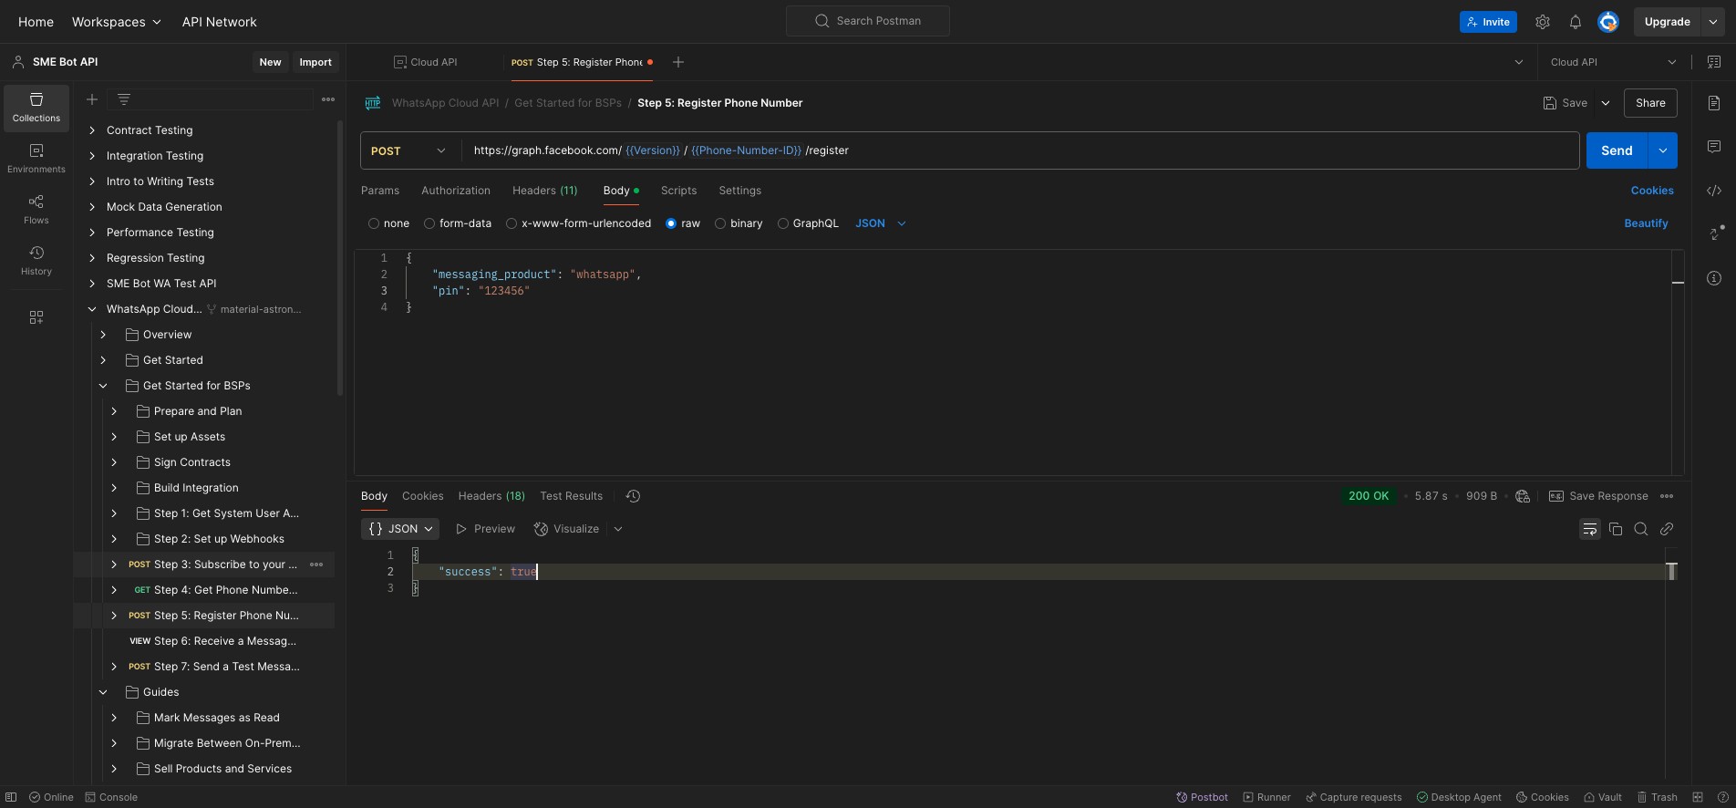Open the user avatar menu

pos(1608,22)
